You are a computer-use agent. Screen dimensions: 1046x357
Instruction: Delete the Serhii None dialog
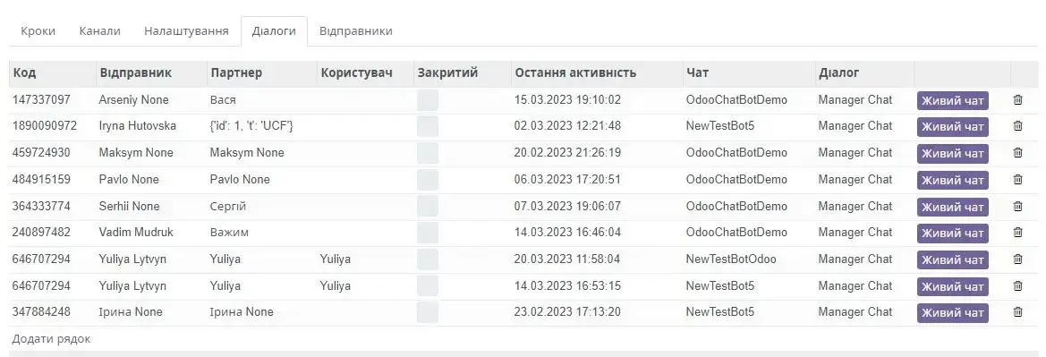point(1017,206)
